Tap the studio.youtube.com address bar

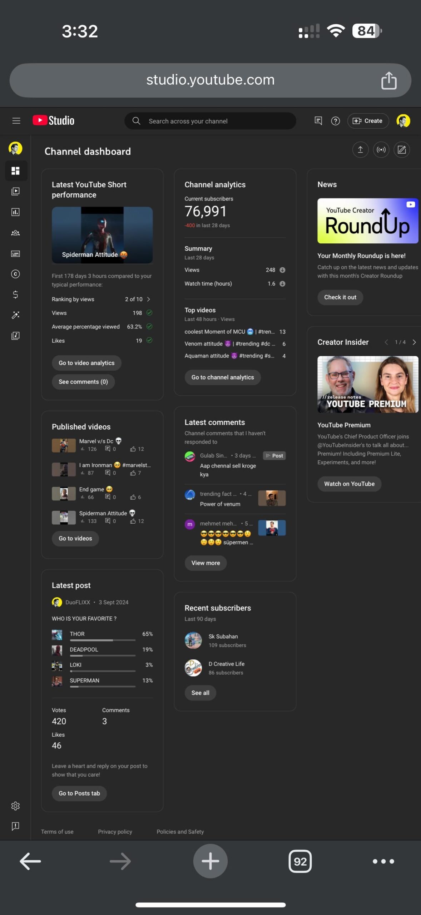point(210,80)
